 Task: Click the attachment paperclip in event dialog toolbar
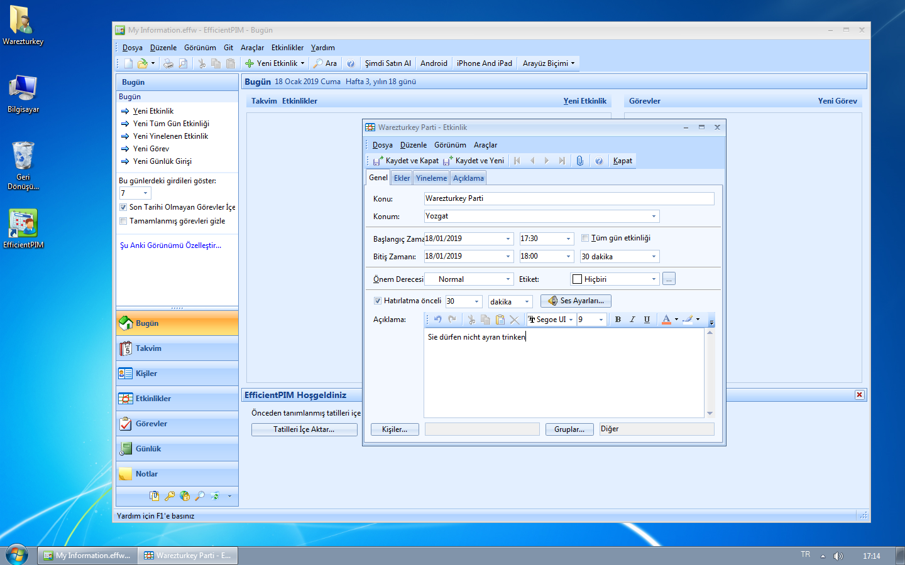(579, 161)
